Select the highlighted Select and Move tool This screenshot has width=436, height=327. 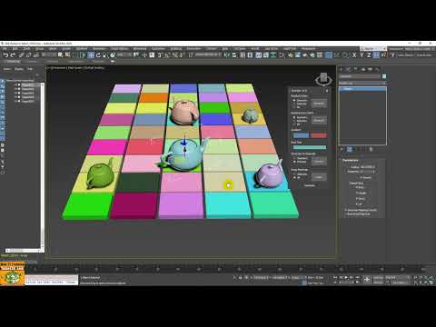(91, 55)
